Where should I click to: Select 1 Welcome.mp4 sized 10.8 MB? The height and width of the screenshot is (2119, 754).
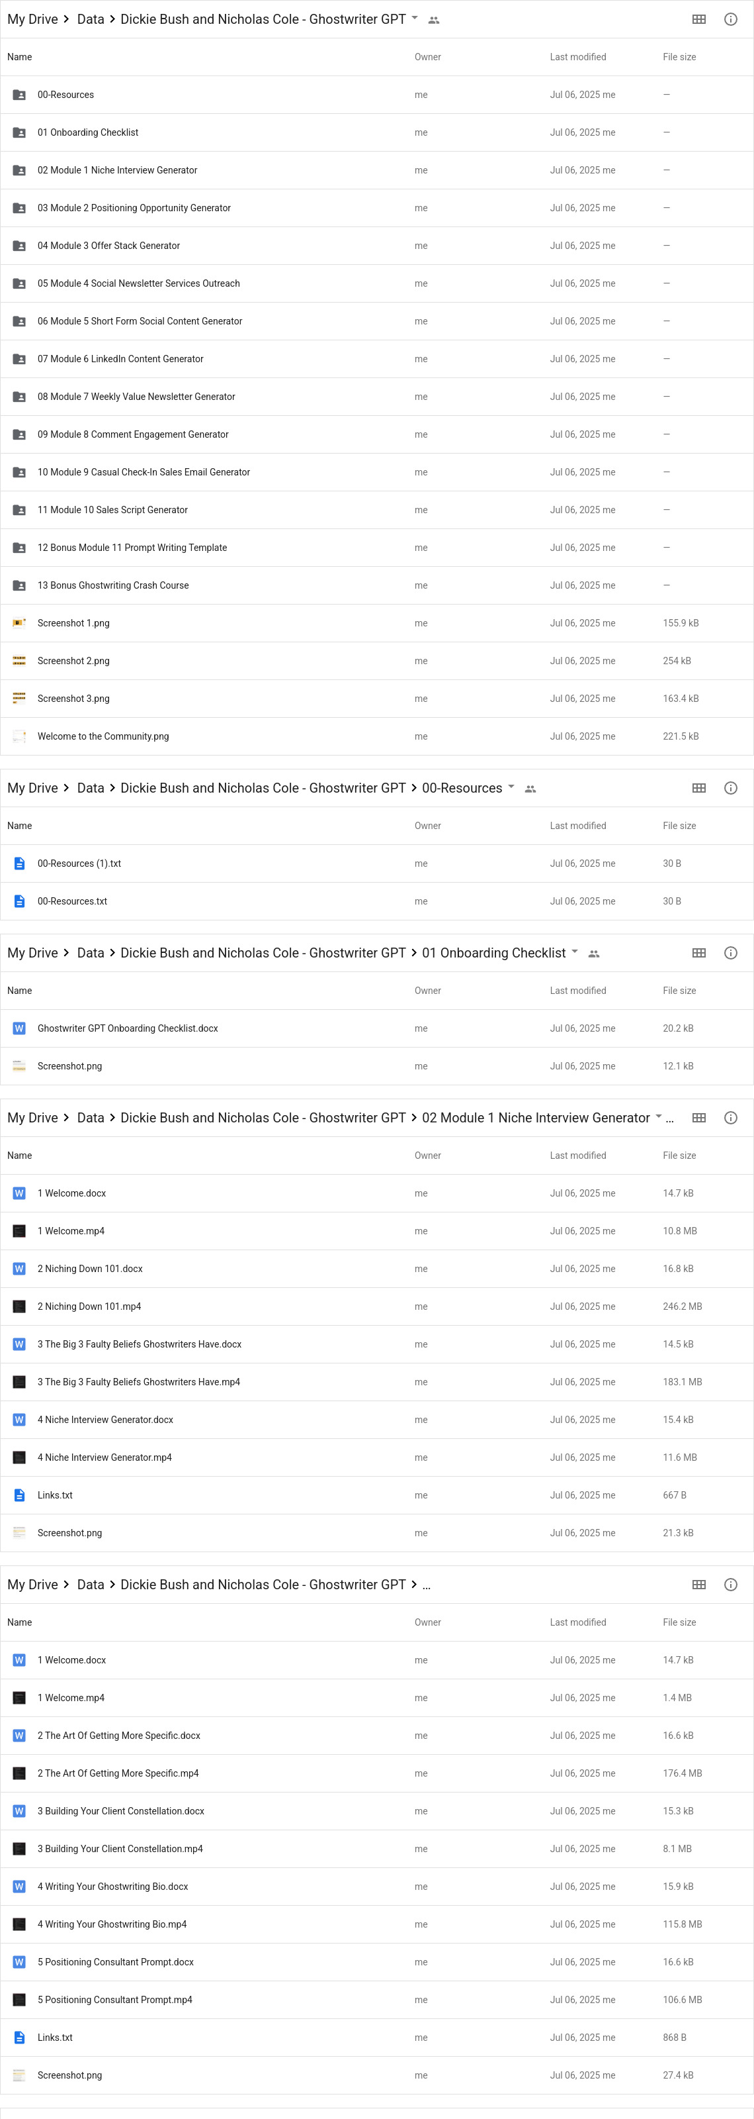tap(71, 1230)
